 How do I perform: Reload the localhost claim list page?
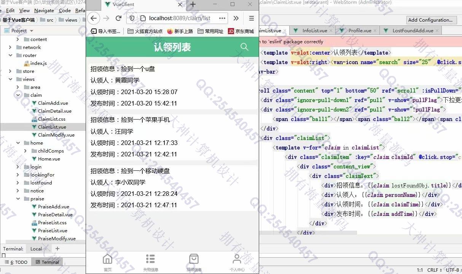pos(118,18)
